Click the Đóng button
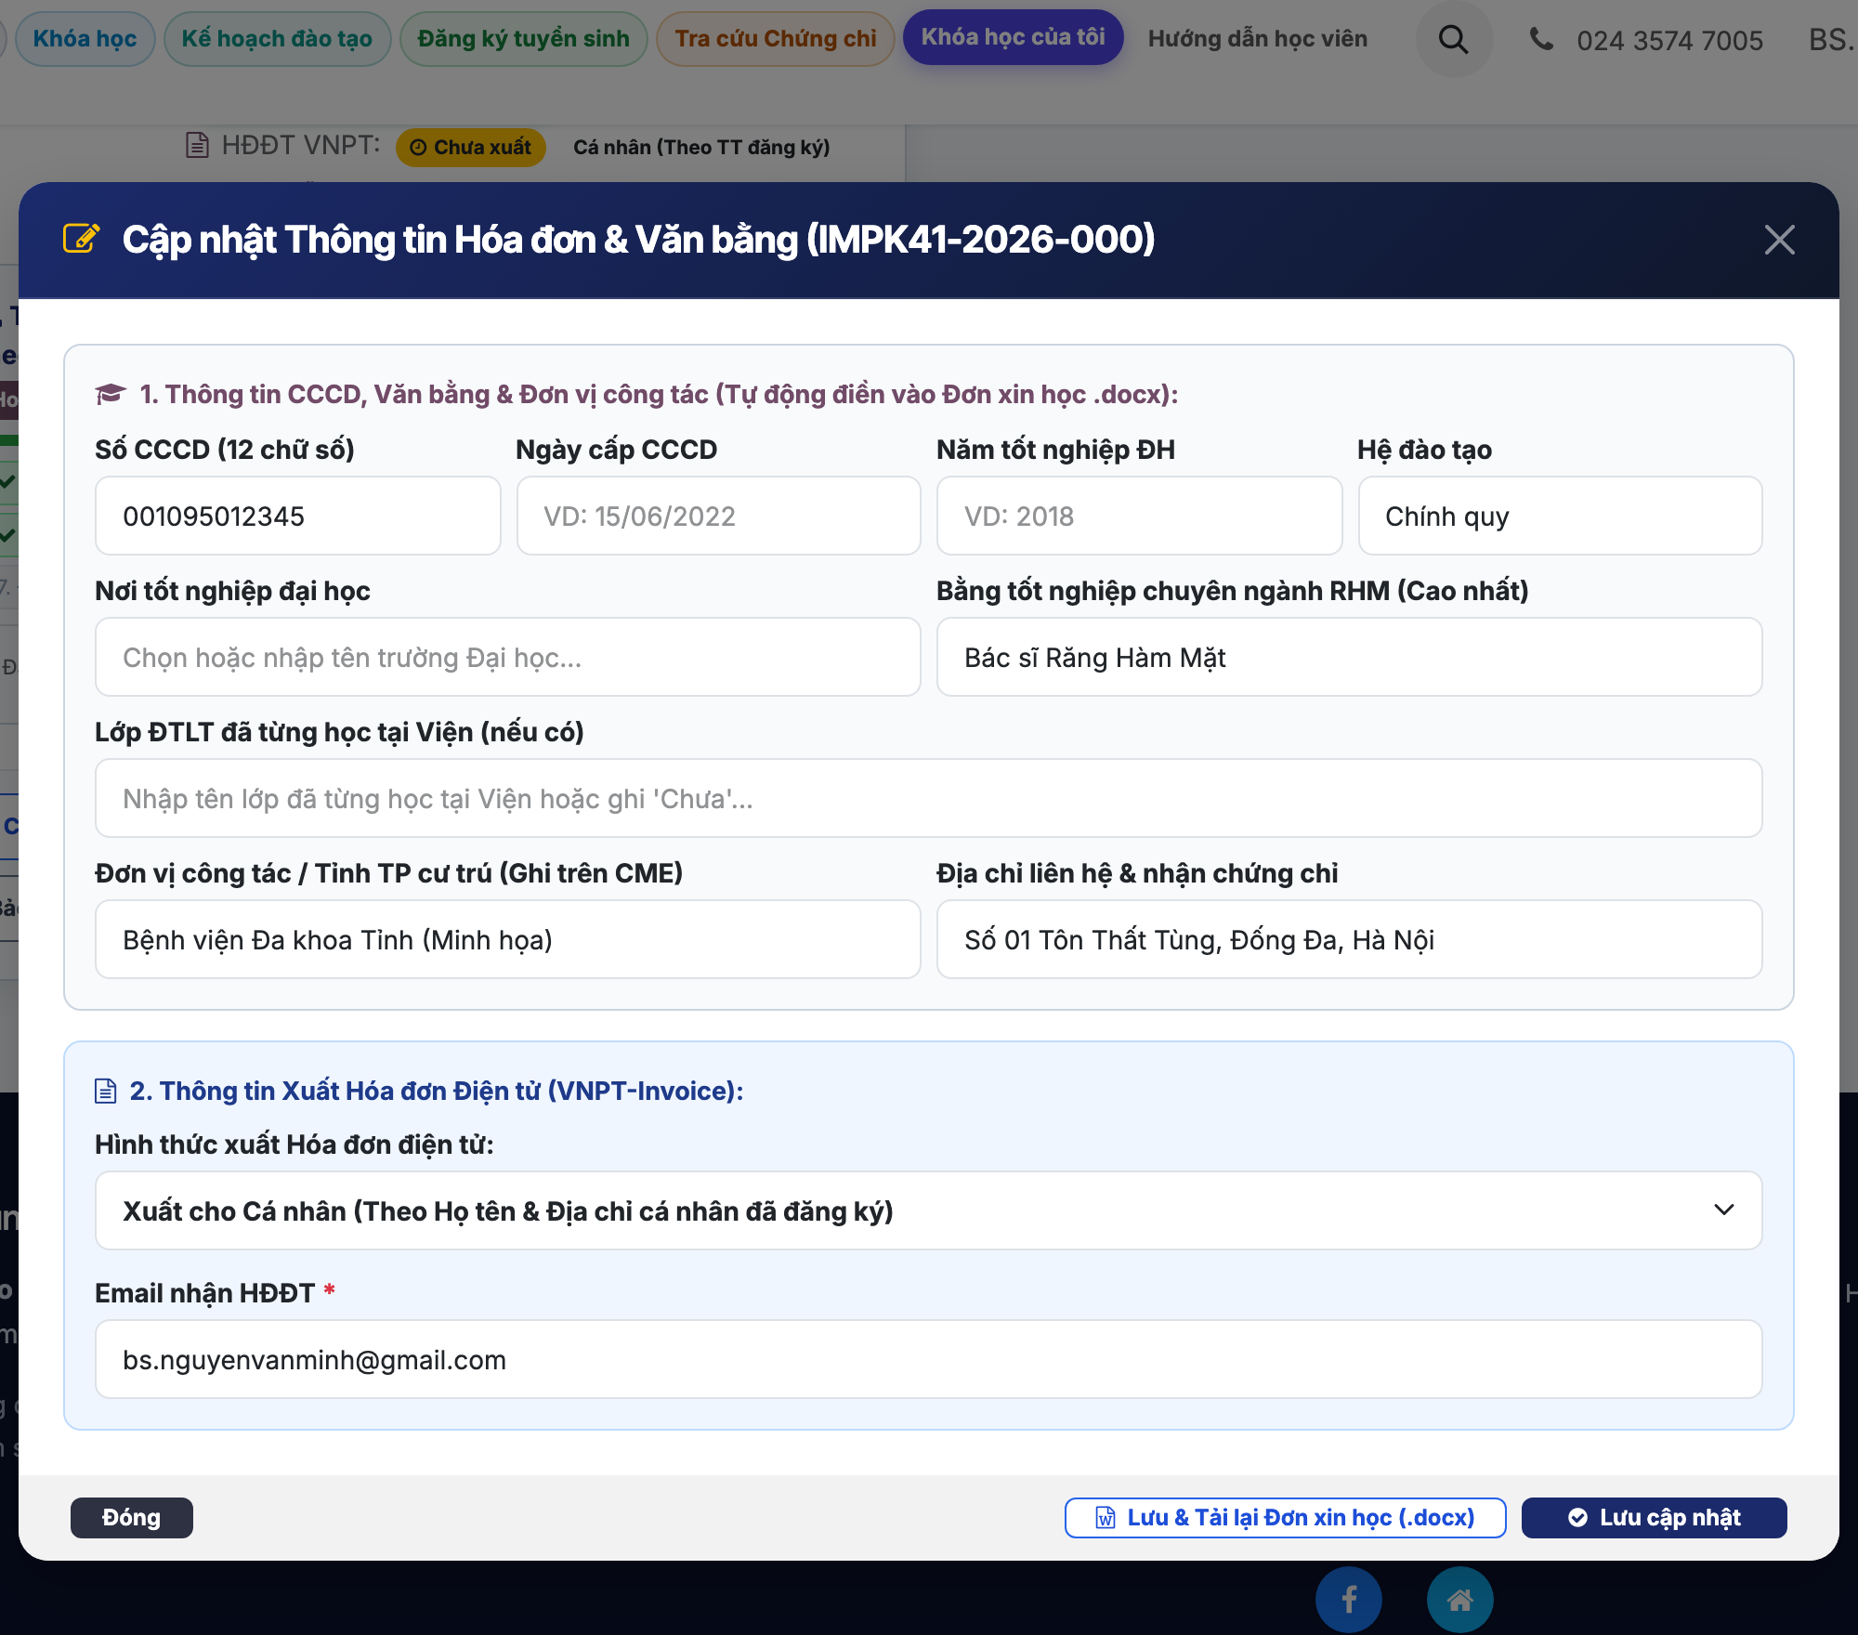Viewport: 1858px width, 1635px height. pyautogui.click(x=132, y=1518)
